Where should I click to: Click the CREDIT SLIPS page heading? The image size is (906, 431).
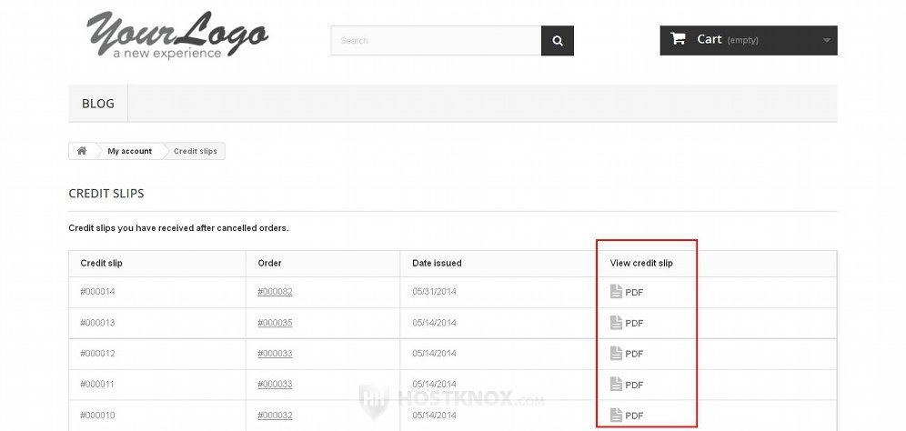click(106, 194)
